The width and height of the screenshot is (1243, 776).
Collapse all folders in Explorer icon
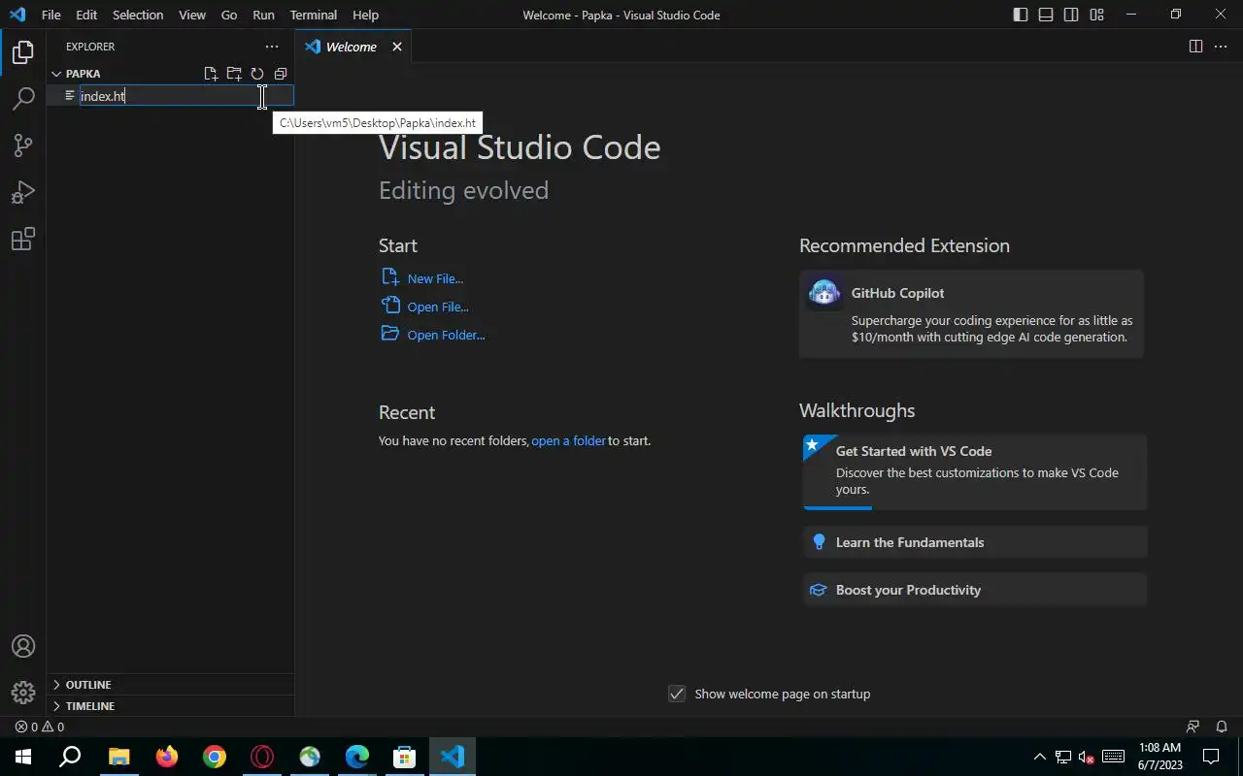click(x=281, y=74)
